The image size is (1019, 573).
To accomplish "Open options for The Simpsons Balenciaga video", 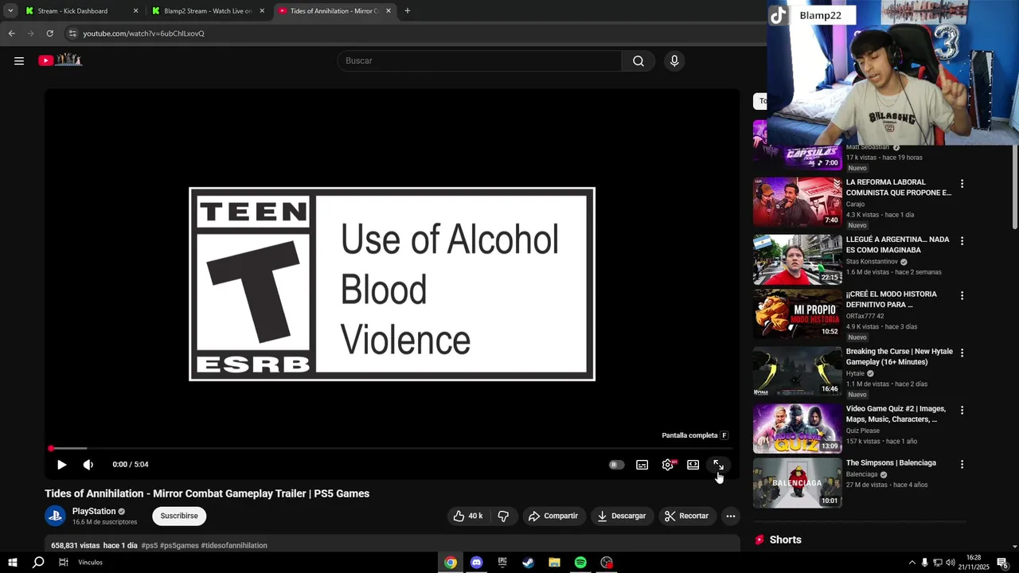I will tap(962, 464).
